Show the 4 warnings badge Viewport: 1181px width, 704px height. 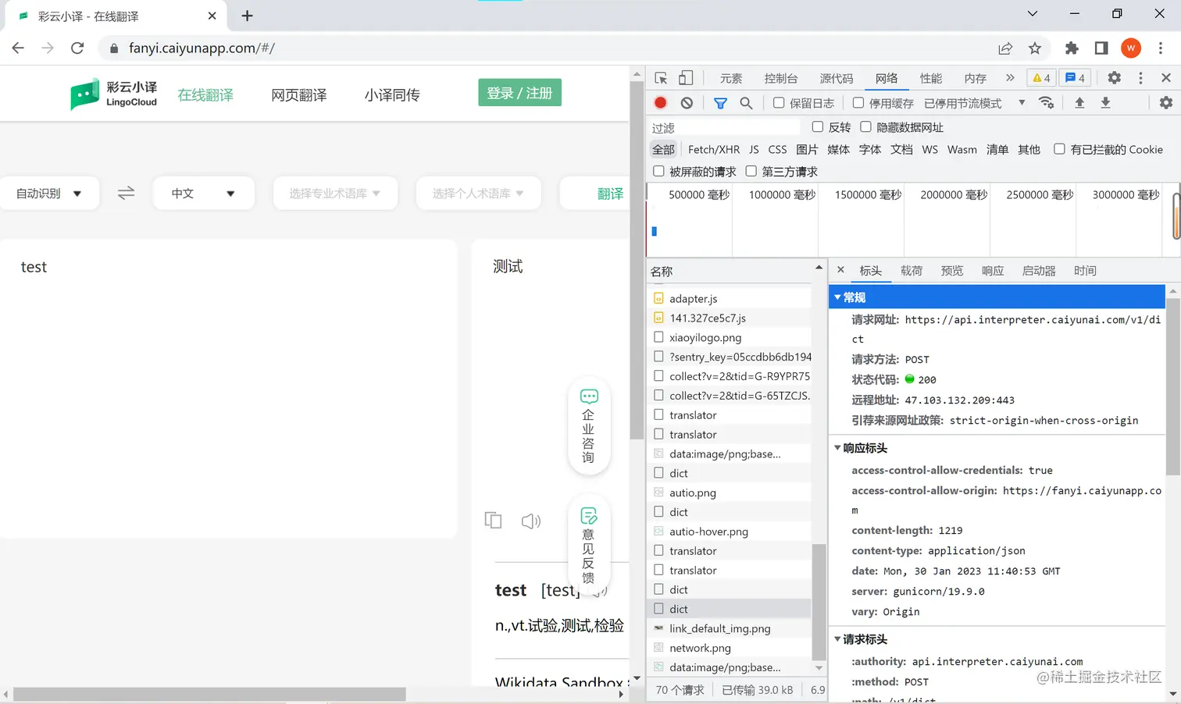pyautogui.click(x=1041, y=78)
